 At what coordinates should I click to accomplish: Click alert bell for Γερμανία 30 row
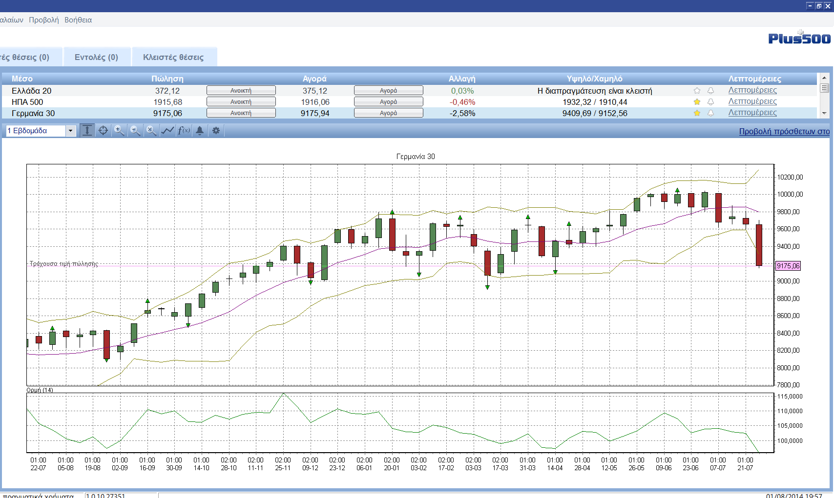[711, 113]
